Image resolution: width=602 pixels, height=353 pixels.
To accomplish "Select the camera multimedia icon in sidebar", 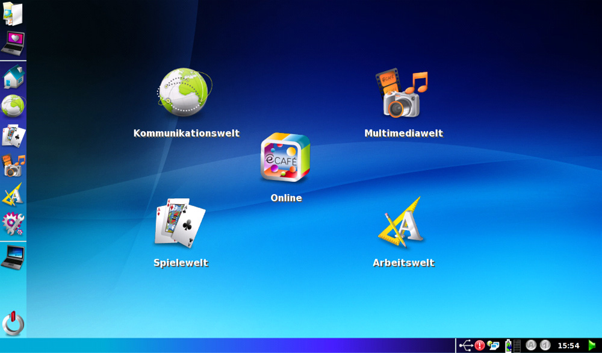I will tap(13, 166).
